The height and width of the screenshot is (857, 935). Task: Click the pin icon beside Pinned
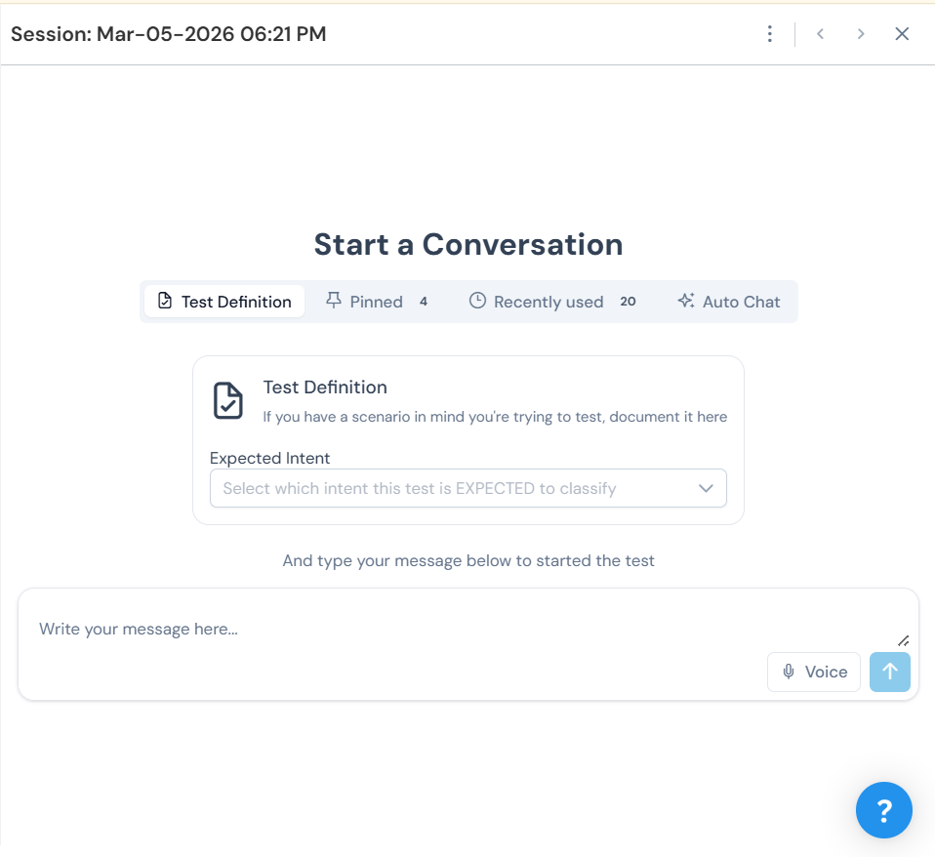coord(334,301)
